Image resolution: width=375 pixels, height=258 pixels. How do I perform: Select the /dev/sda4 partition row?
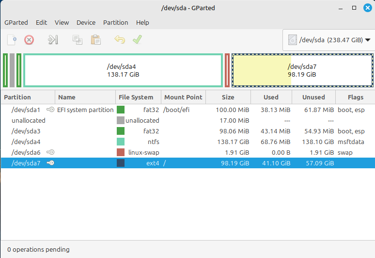(x=187, y=142)
